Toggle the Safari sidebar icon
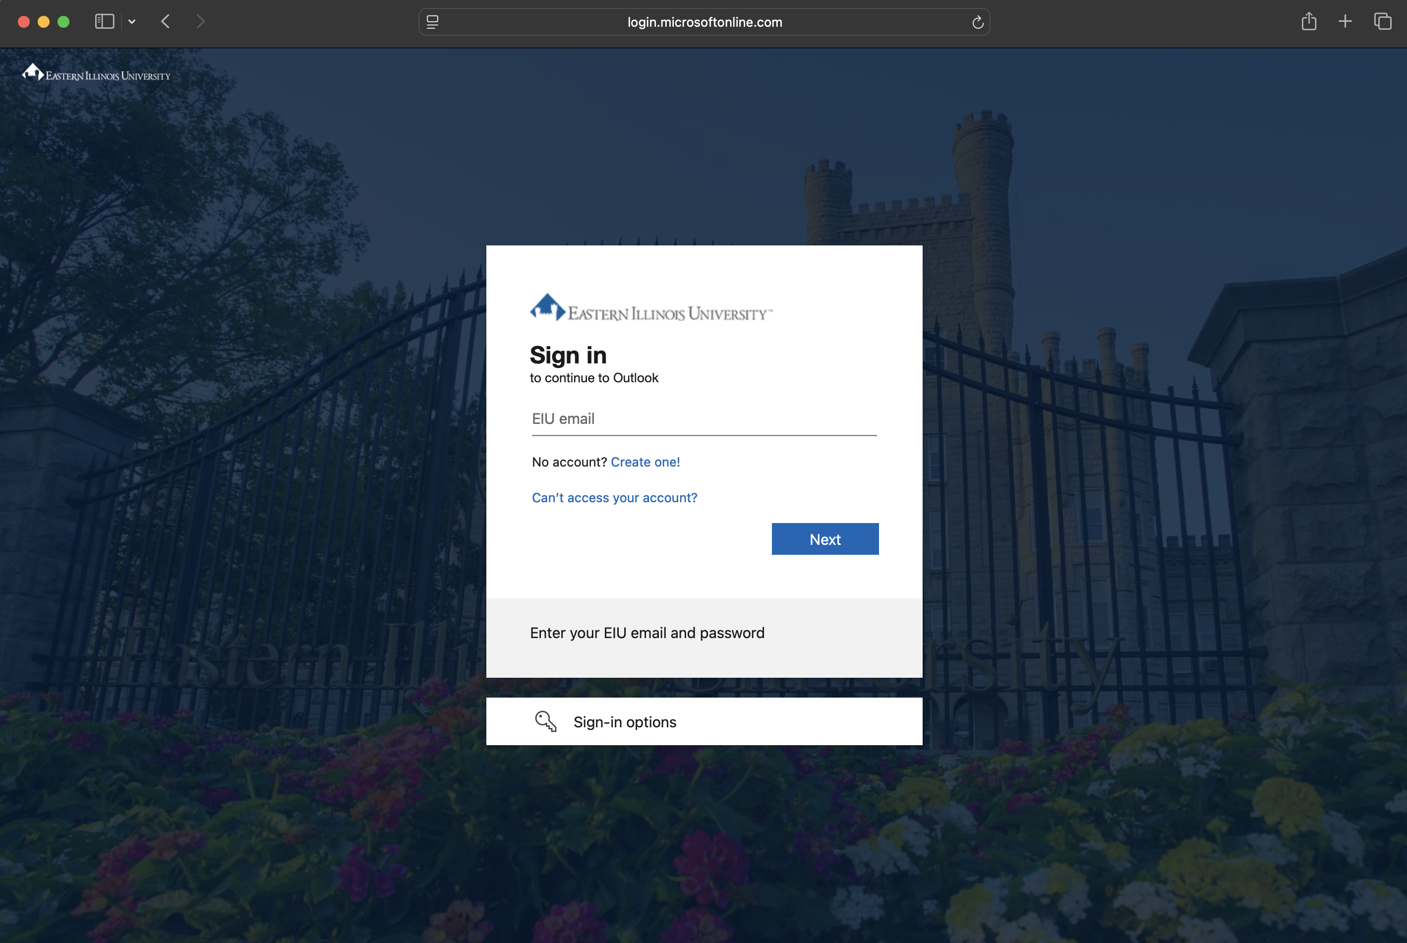This screenshot has height=943, width=1407. point(105,22)
